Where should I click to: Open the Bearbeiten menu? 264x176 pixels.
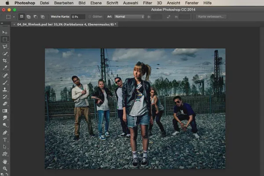point(64,3)
